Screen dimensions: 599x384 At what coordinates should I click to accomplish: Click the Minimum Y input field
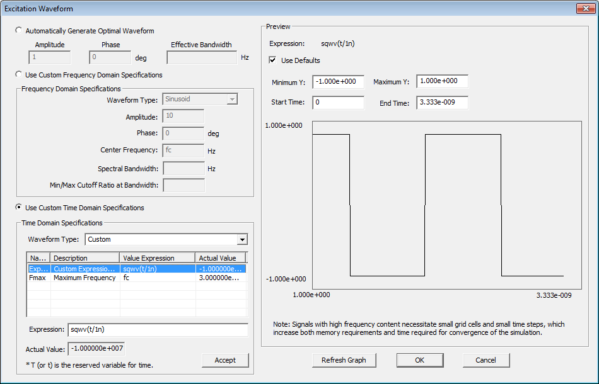[x=338, y=82]
